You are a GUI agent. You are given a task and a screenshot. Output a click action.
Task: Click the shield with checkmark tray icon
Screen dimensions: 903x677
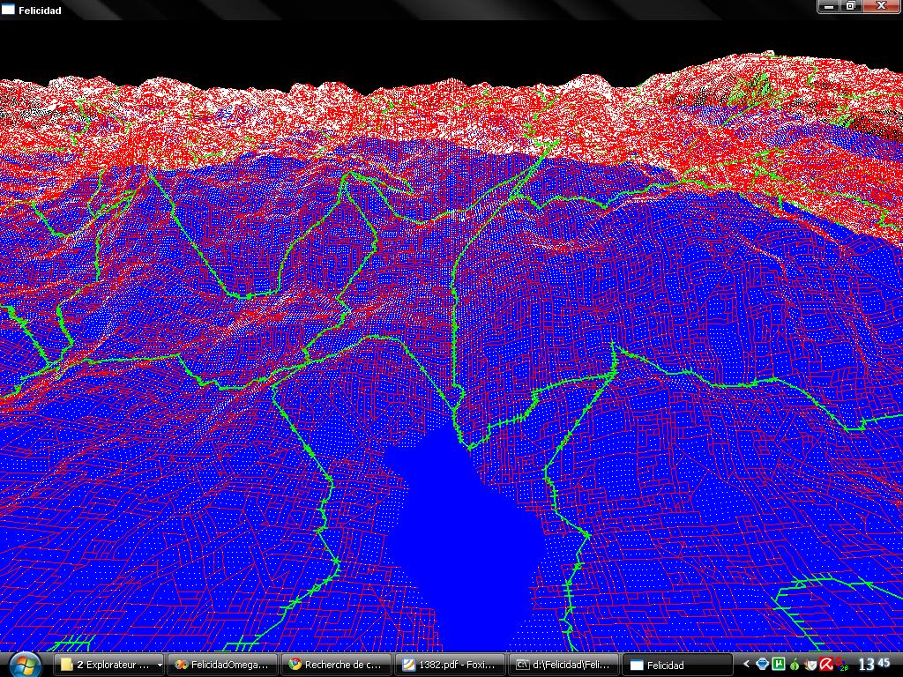pos(810,664)
